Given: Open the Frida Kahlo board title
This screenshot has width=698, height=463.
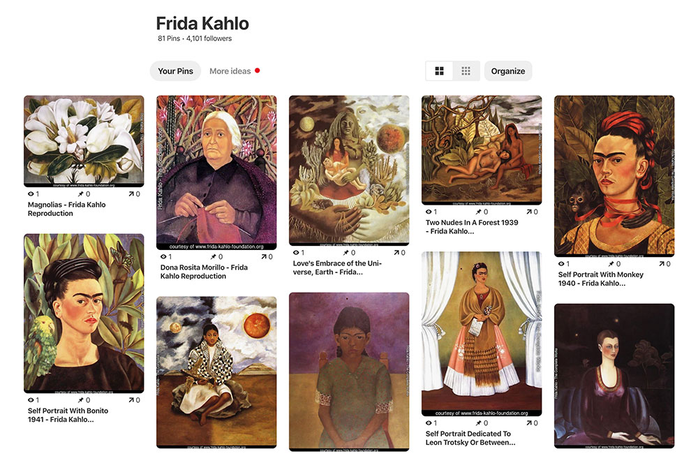Looking at the screenshot, I should [x=202, y=23].
